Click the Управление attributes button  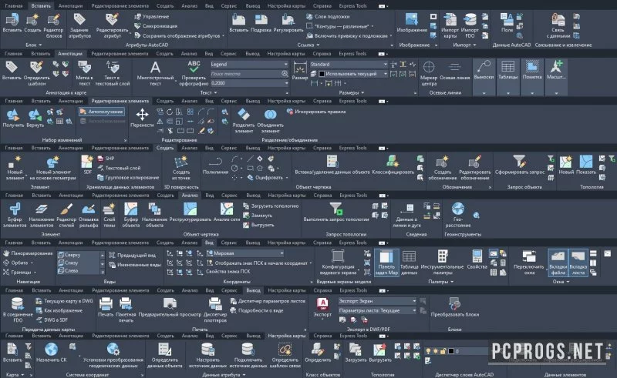pos(151,16)
